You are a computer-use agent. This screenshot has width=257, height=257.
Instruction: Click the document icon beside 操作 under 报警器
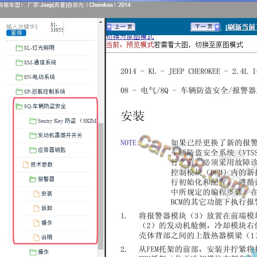[x=36, y=223]
